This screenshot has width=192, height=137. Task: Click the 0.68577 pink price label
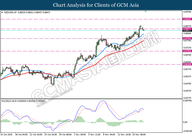[187, 29]
